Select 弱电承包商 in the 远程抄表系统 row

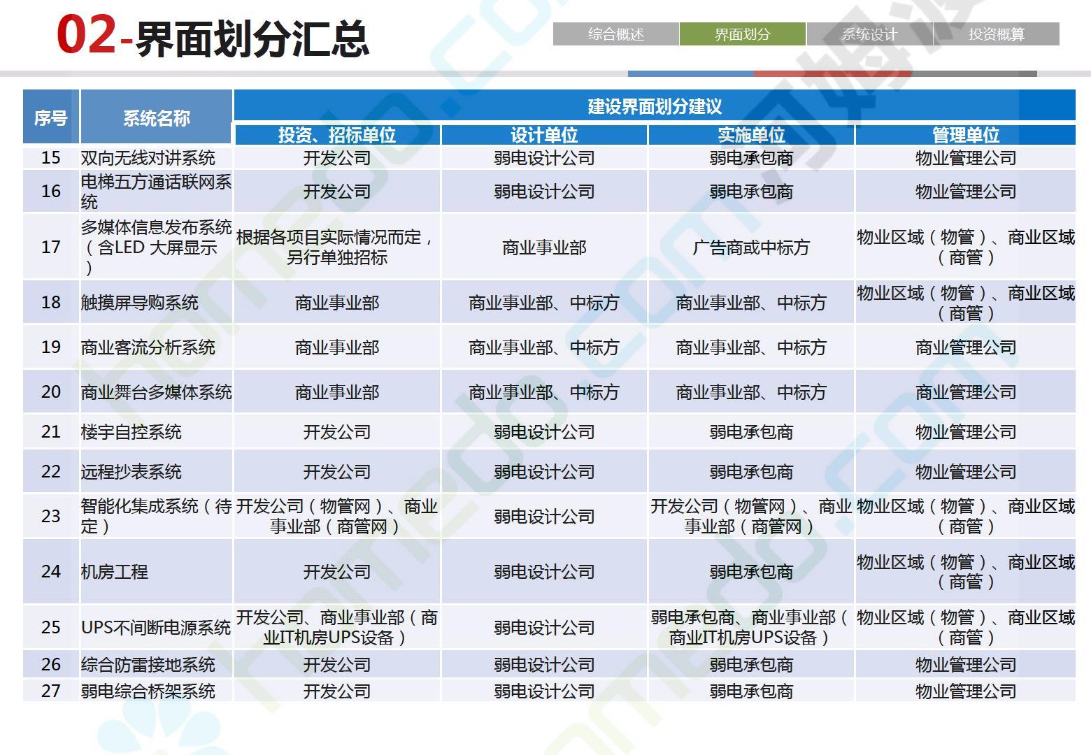click(751, 472)
